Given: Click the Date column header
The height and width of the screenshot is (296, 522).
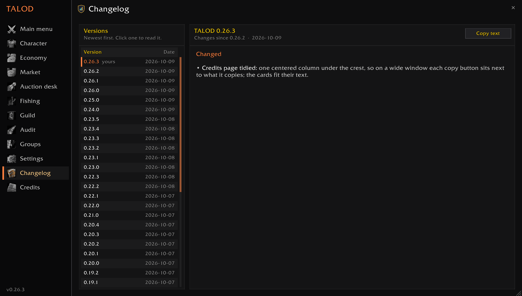Looking at the screenshot, I should click(x=169, y=52).
